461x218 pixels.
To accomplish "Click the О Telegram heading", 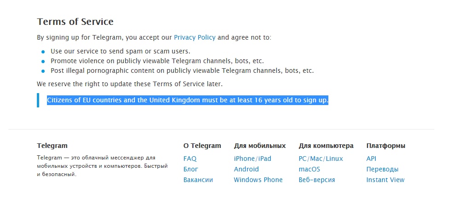I will (x=202, y=146).
